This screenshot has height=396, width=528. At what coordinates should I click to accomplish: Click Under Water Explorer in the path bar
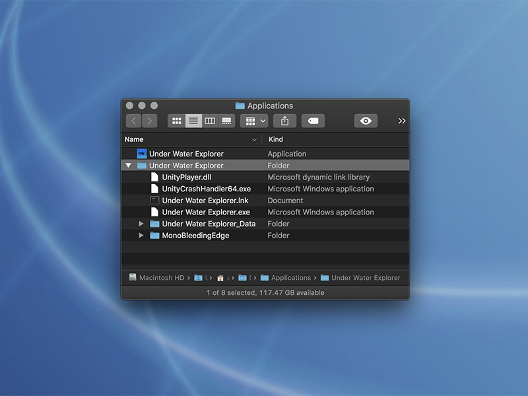coord(360,278)
